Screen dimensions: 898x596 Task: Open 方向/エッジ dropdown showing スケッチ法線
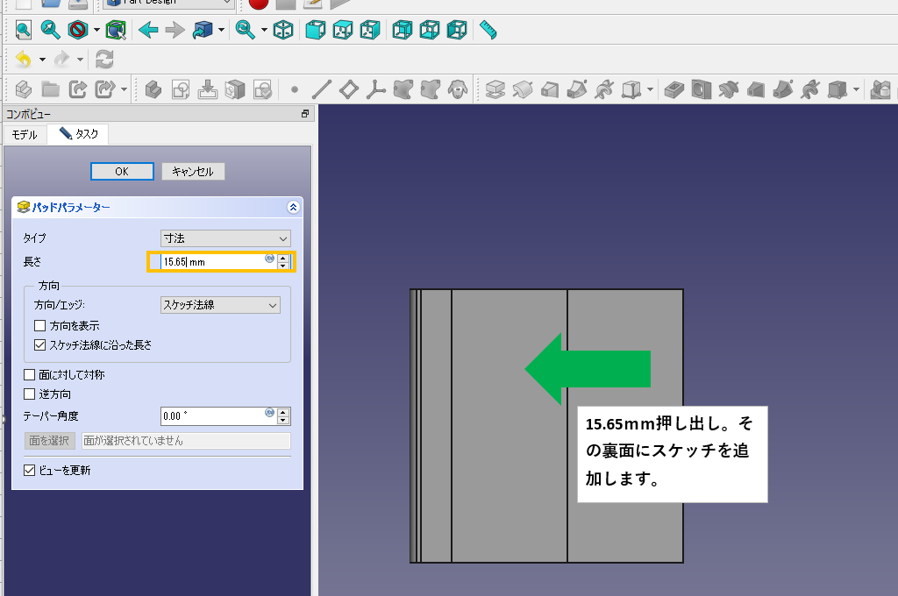220,305
